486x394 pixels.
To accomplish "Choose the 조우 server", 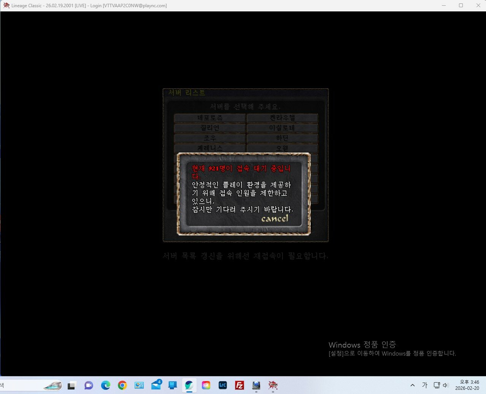I will coord(210,138).
